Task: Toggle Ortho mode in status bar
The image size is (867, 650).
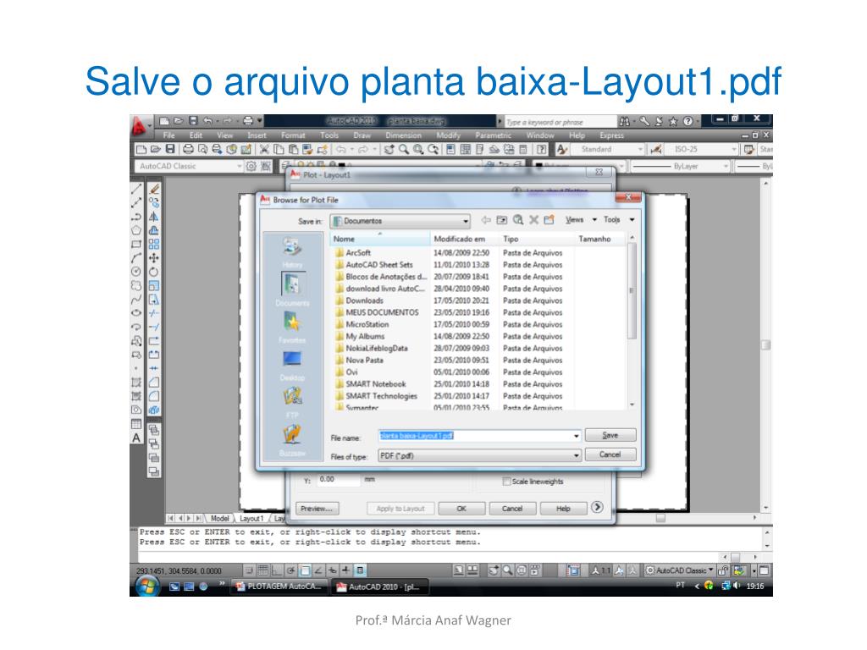Action: pyautogui.click(x=277, y=570)
